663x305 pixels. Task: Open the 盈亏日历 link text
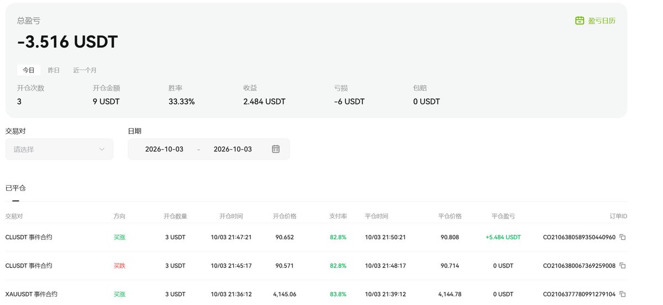[x=602, y=20]
